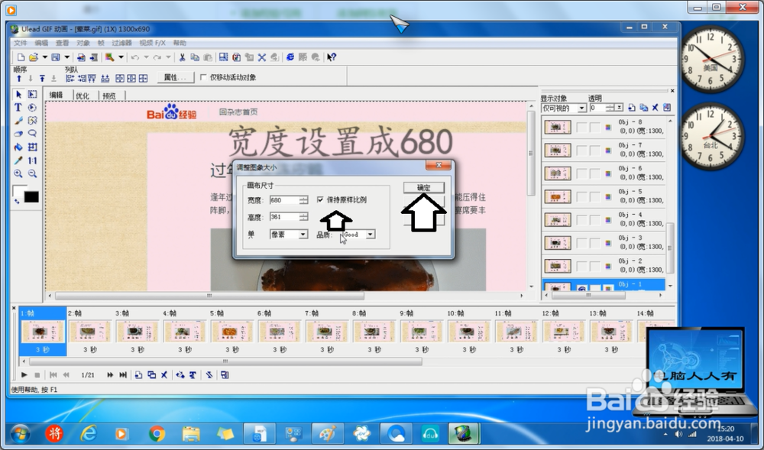The height and width of the screenshot is (450, 764).
Task: Open the 过滤器 menu
Action: [x=121, y=43]
